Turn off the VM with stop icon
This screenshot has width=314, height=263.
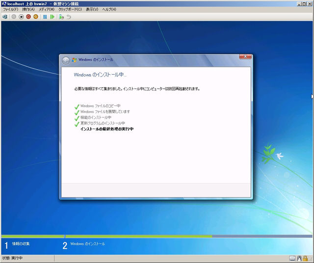(x=21, y=17)
